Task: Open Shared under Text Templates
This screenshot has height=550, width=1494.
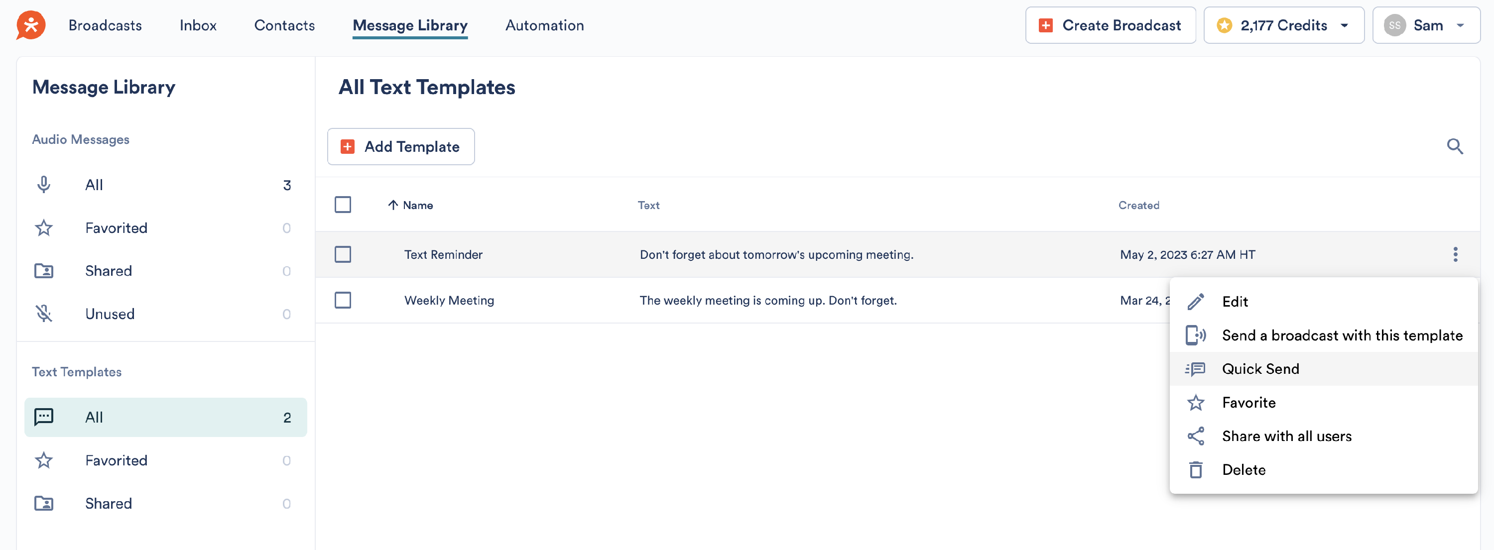Action: pyautogui.click(x=109, y=504)
